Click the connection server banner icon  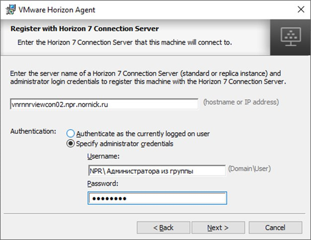[290, 36]
